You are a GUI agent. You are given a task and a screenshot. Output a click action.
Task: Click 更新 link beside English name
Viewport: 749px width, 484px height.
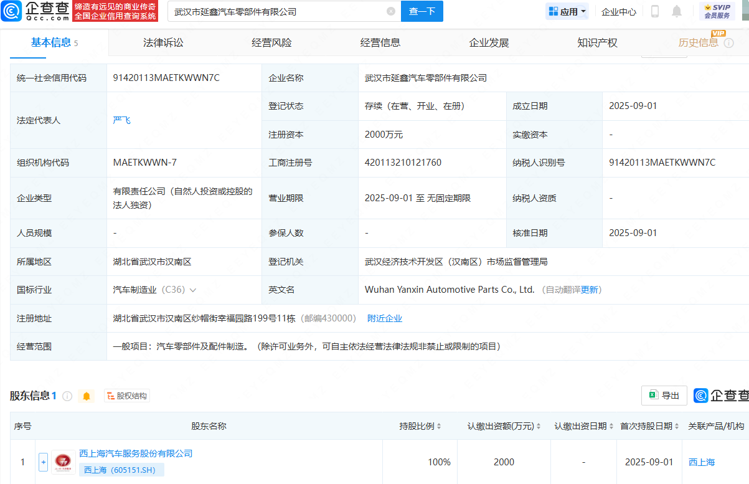[x=590, y=290]
